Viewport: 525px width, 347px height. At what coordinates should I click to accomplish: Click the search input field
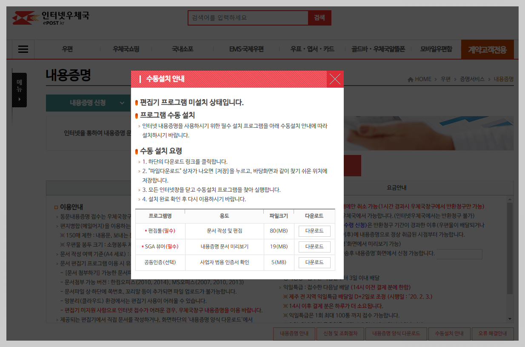(248, 18)
